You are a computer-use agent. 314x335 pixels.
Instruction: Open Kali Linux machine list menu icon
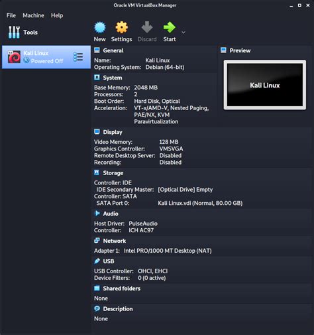point(78,57)
